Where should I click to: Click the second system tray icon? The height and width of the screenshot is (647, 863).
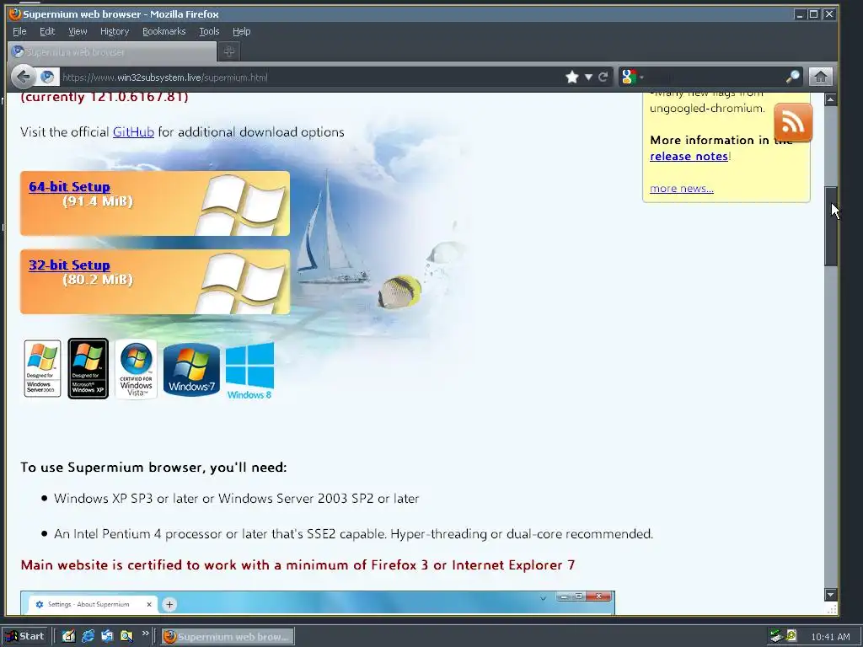point(791,636)
